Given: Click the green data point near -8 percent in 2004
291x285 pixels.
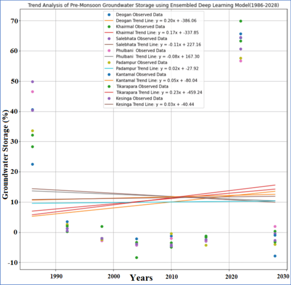Looking at the screenshot, I should (137, 257).
